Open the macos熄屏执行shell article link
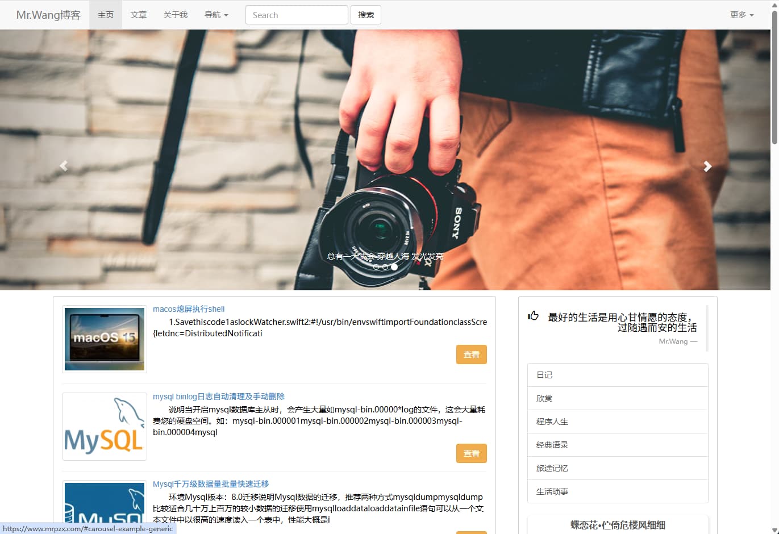 coord(188,308)
